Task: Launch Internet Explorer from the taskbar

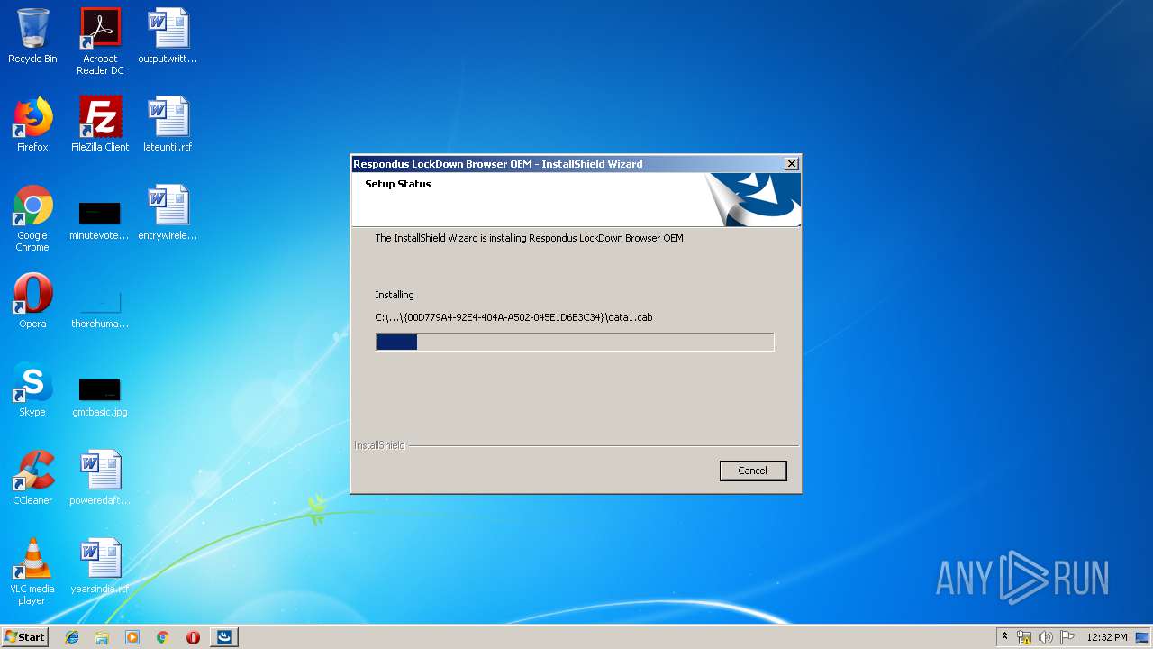Action: coord(72,637)
